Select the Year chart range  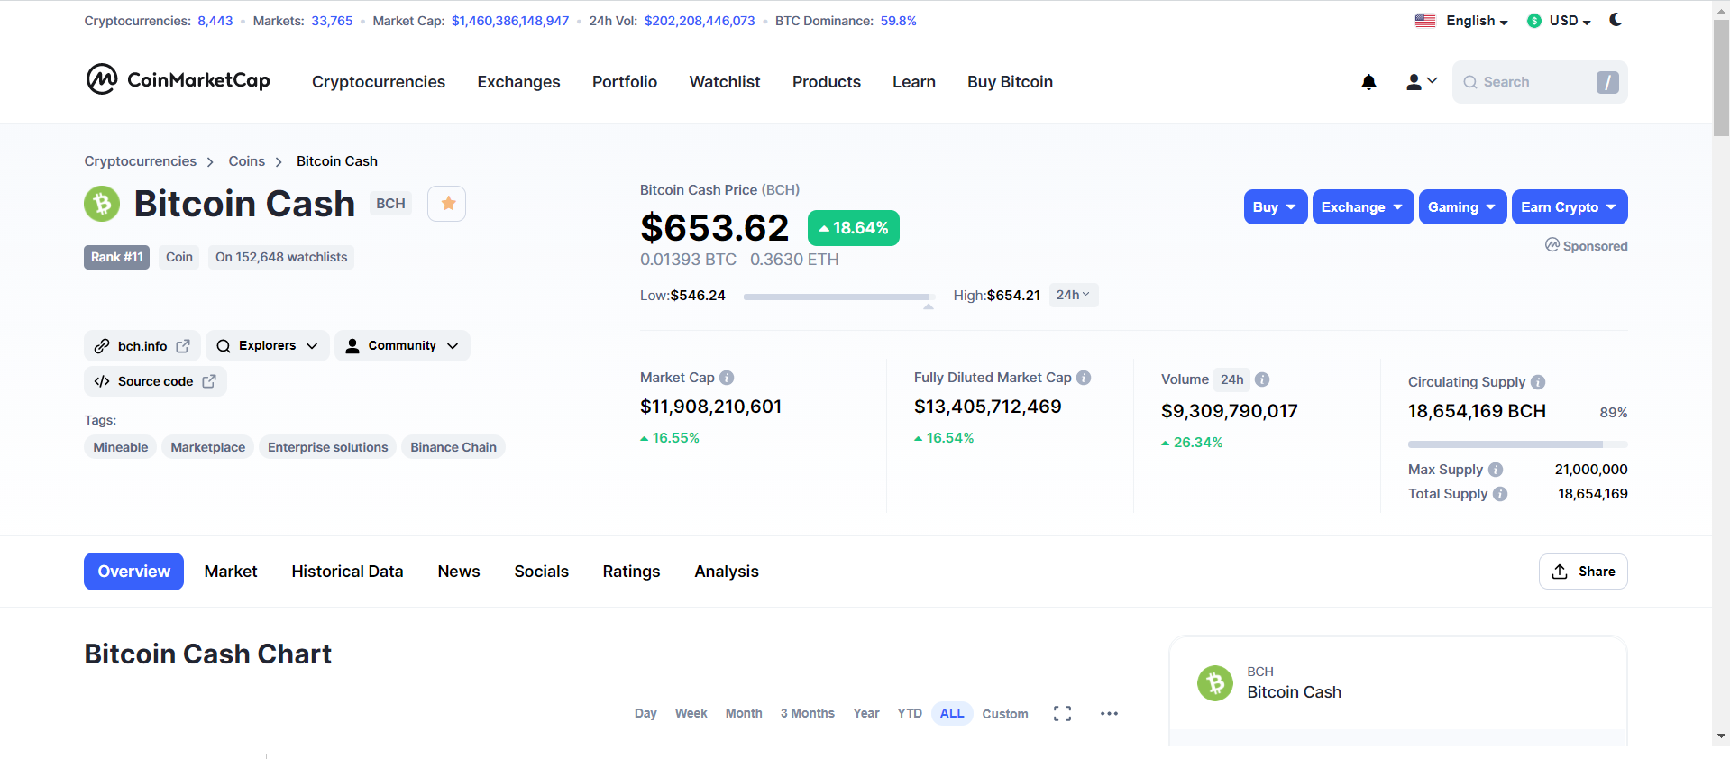point(866,713)
